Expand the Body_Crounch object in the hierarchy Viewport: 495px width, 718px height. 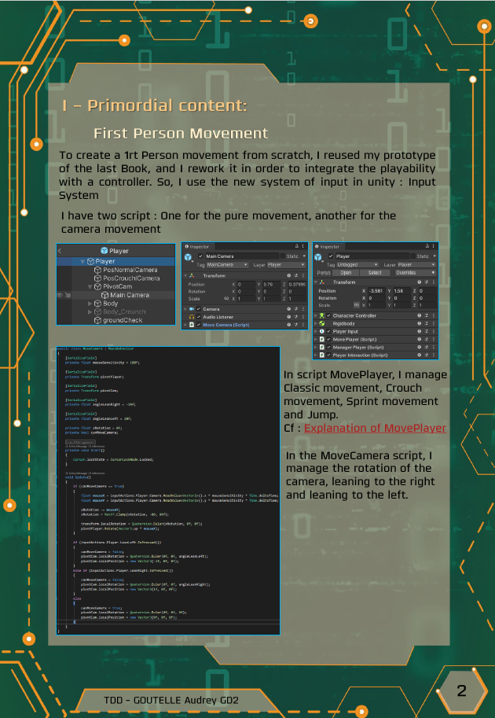click(x=90, y=312)
